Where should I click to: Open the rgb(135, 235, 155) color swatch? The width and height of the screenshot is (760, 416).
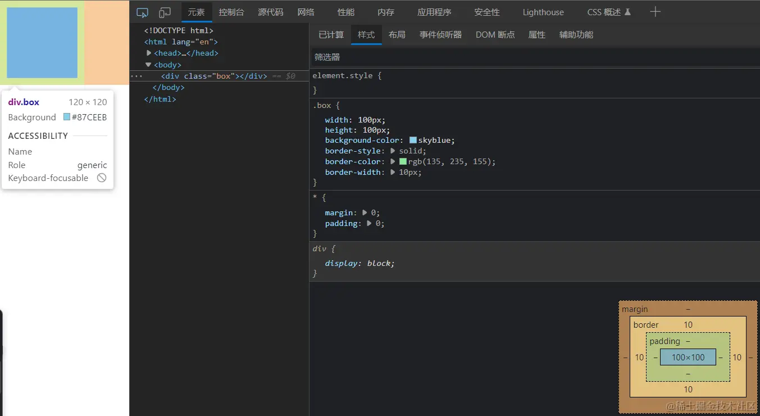[403, 162]
